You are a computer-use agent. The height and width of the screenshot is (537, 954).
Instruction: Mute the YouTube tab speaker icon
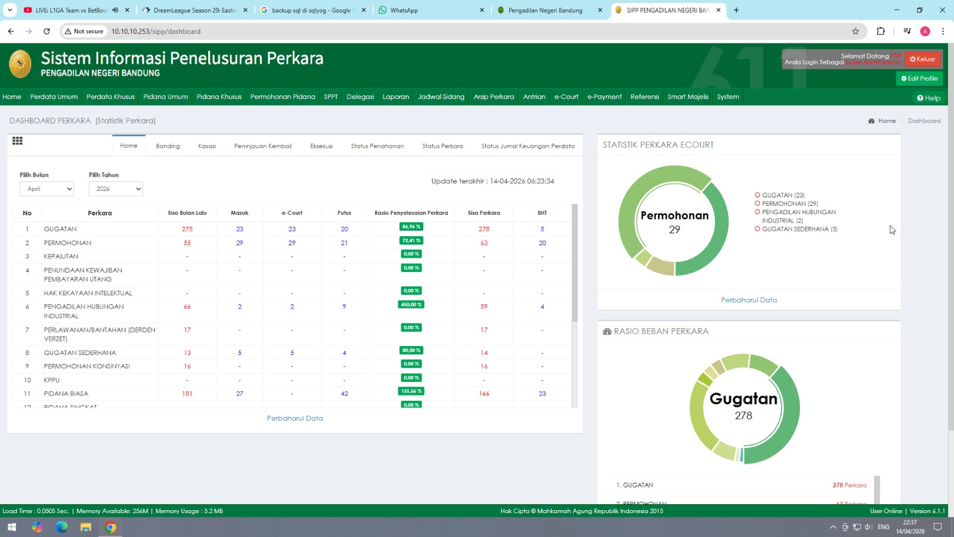(x=115, y=10)
